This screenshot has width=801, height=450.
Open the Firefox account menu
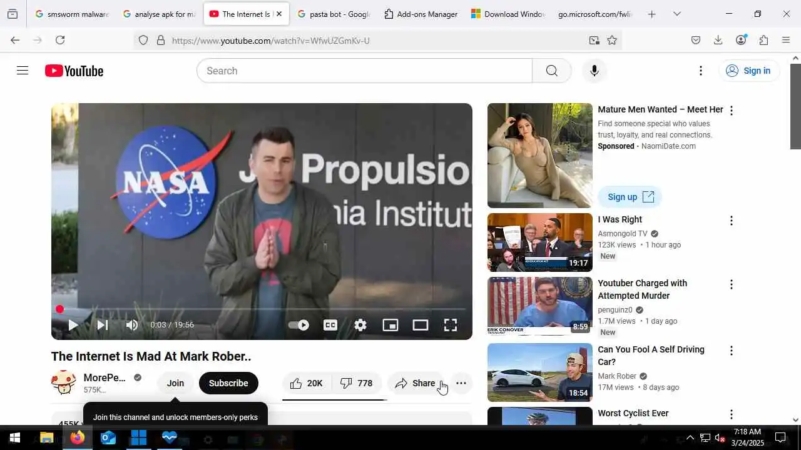[741, 40]
